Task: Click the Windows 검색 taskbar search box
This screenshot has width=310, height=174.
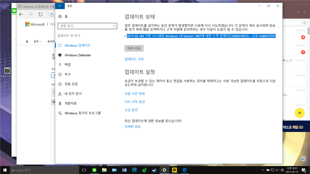Action: point(44,170)
